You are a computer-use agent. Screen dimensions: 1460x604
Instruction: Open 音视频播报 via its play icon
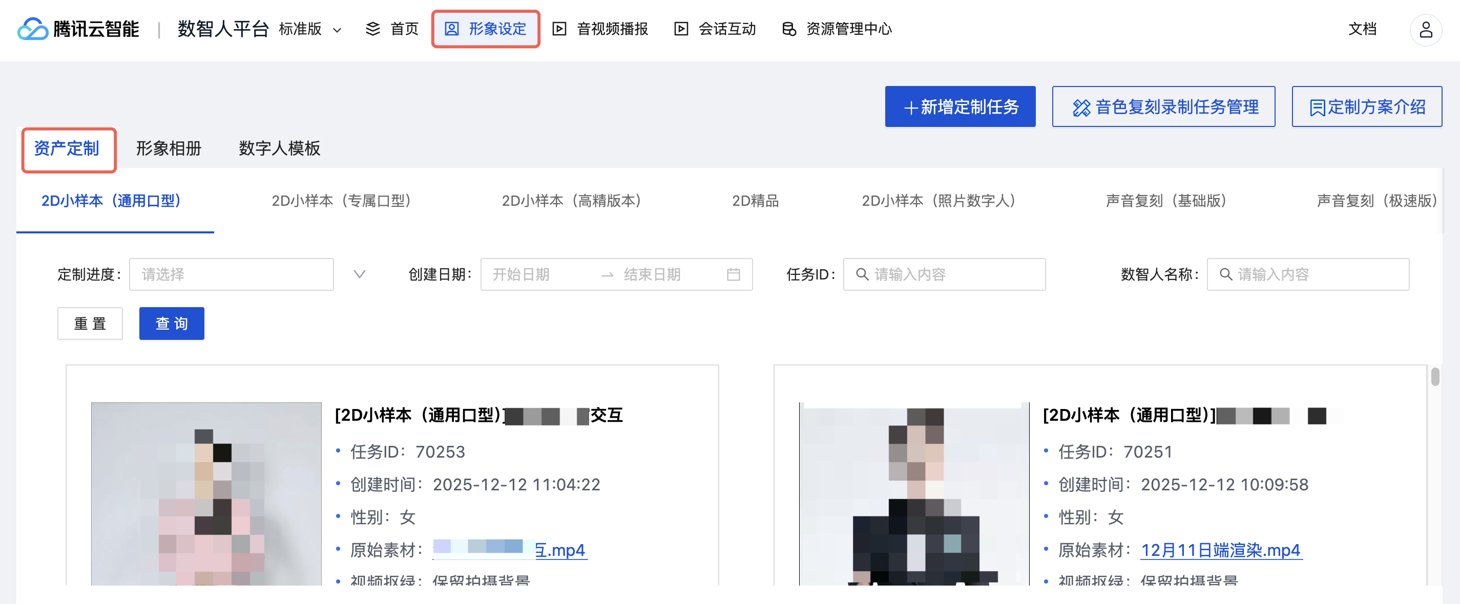559,29
